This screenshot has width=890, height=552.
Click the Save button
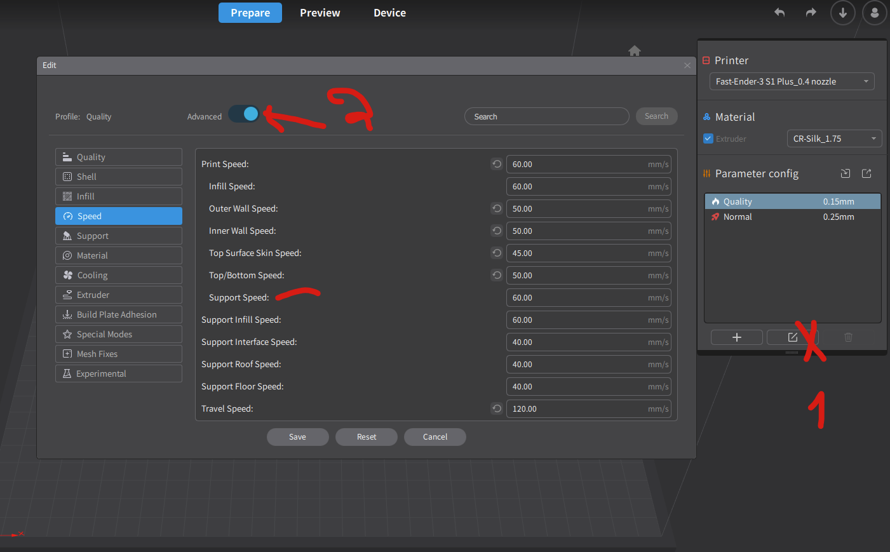(x=298, y=437)
